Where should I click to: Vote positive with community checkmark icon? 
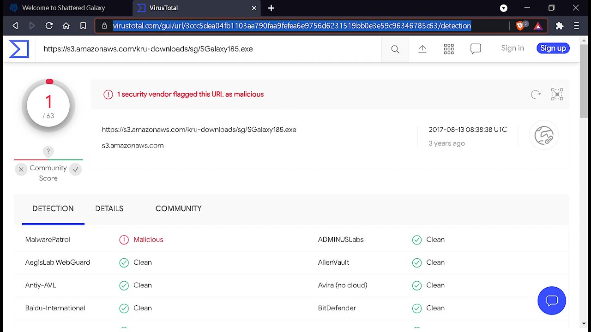click(76, 169)
